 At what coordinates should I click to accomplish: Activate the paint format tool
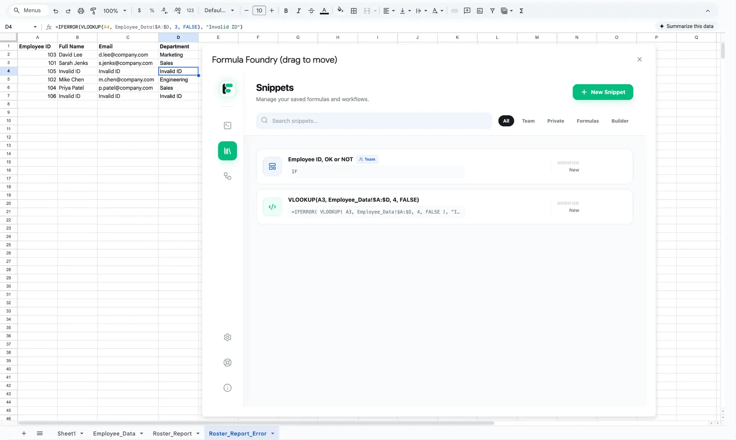pos(93,11)
